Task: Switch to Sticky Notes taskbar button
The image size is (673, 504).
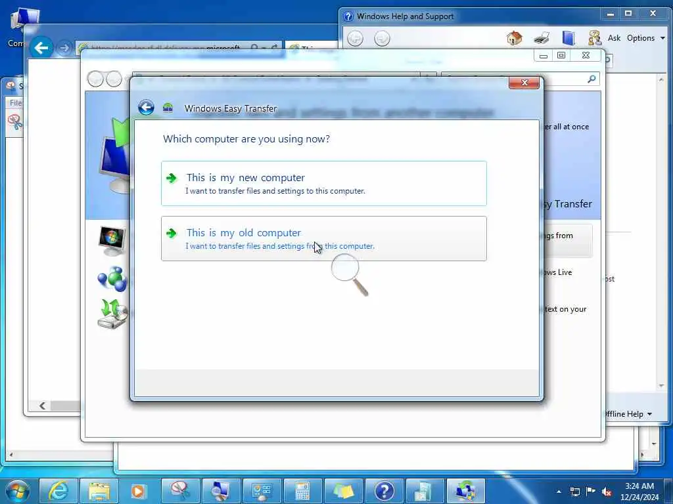Action: pos(344,491)
